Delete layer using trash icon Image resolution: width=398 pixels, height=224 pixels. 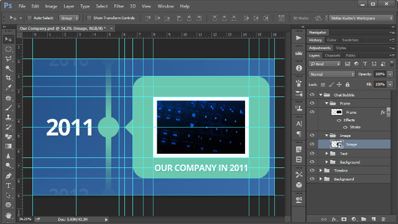[383, 219]
